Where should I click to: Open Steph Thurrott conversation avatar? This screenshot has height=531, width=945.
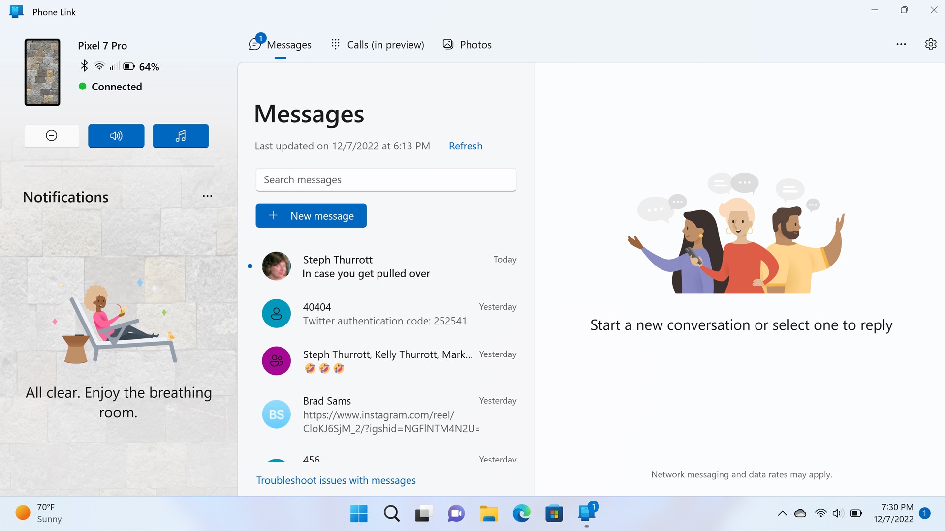point(276,266)
